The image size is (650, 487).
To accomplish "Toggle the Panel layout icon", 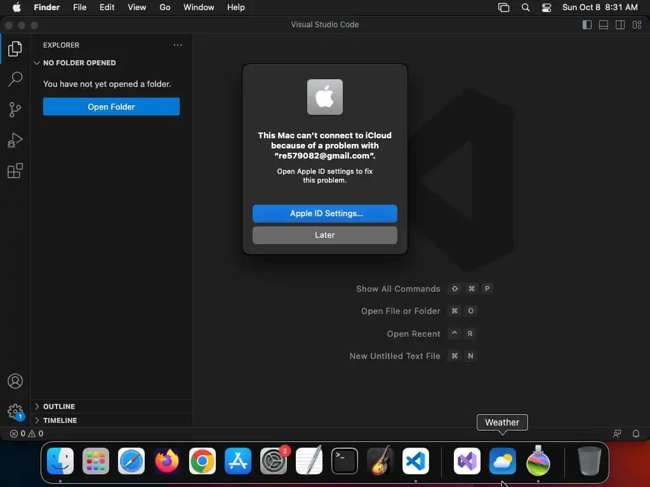I will [x=604, y=25].
